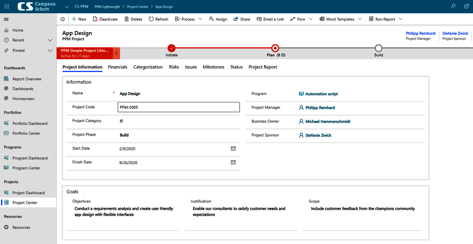
Task: Expand the Pinned section chevron
Action: pos(50,50)
